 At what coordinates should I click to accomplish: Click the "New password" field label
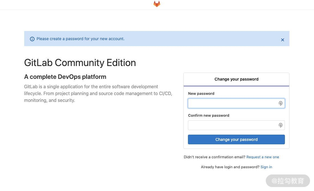pos(201,93)
